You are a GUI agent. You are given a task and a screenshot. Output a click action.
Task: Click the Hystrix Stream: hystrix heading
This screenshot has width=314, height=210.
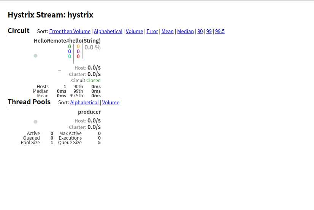point(51,15)
